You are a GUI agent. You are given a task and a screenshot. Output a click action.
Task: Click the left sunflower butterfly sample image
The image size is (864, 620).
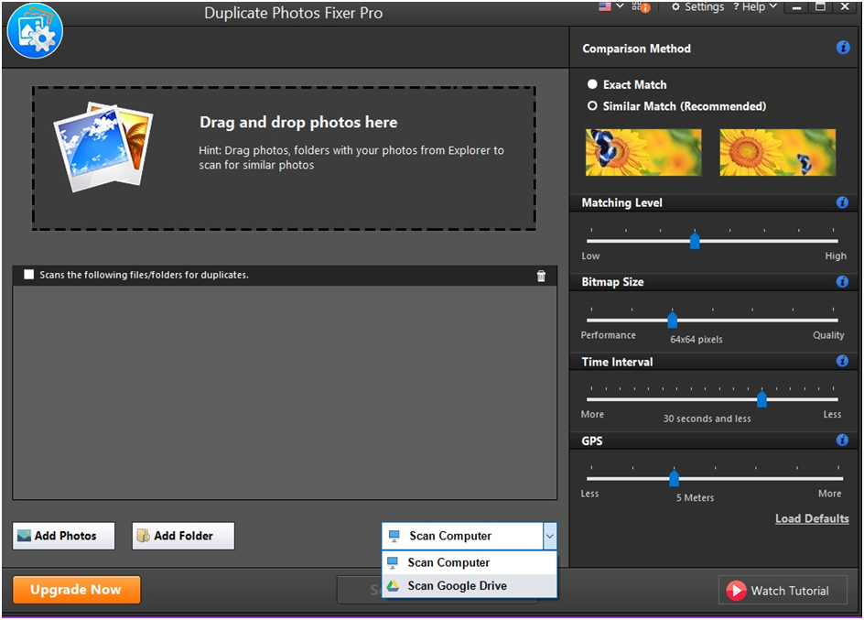pos(643,153)
